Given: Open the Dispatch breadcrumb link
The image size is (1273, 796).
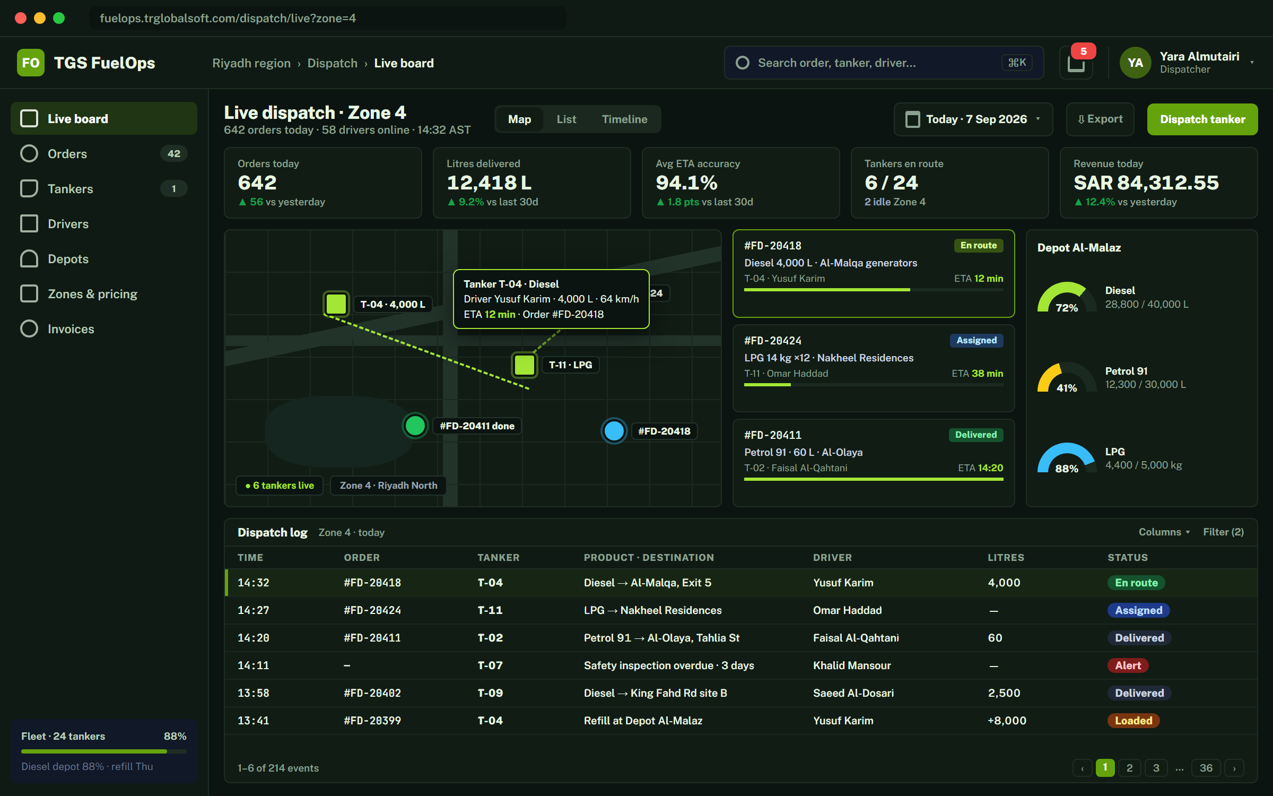Looking at the screenshot, I should (332, 63).
